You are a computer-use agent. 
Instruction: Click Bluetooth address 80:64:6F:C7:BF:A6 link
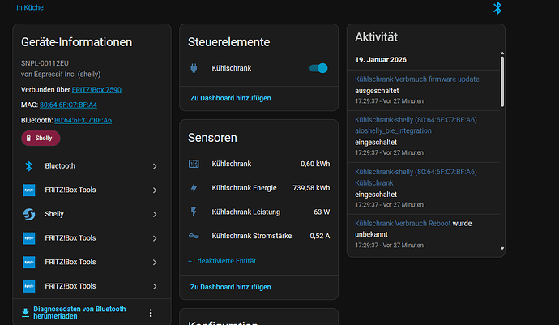coord(83,120)
